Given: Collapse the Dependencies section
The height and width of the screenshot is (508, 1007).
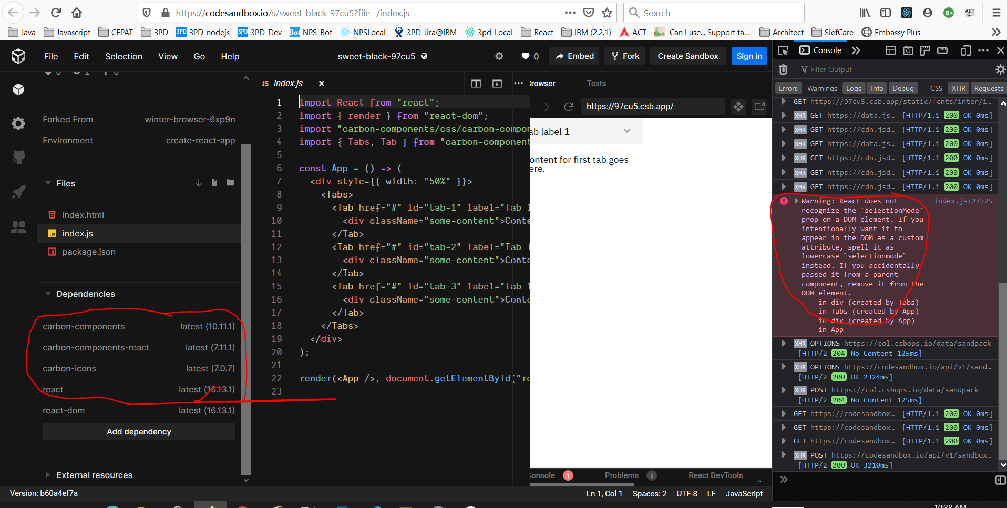Looking at the screenshot, I should pyautogui.click(x=48, y=294).
